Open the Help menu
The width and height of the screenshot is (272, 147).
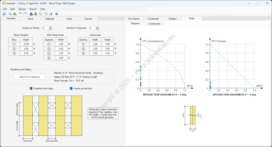coord(43,9)
